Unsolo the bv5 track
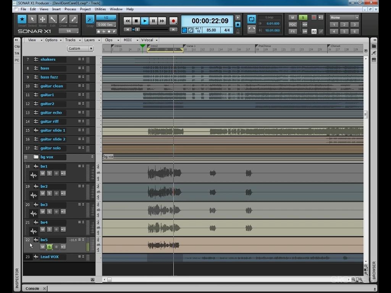Screen dimensions: 391x293 pos(49,247)
